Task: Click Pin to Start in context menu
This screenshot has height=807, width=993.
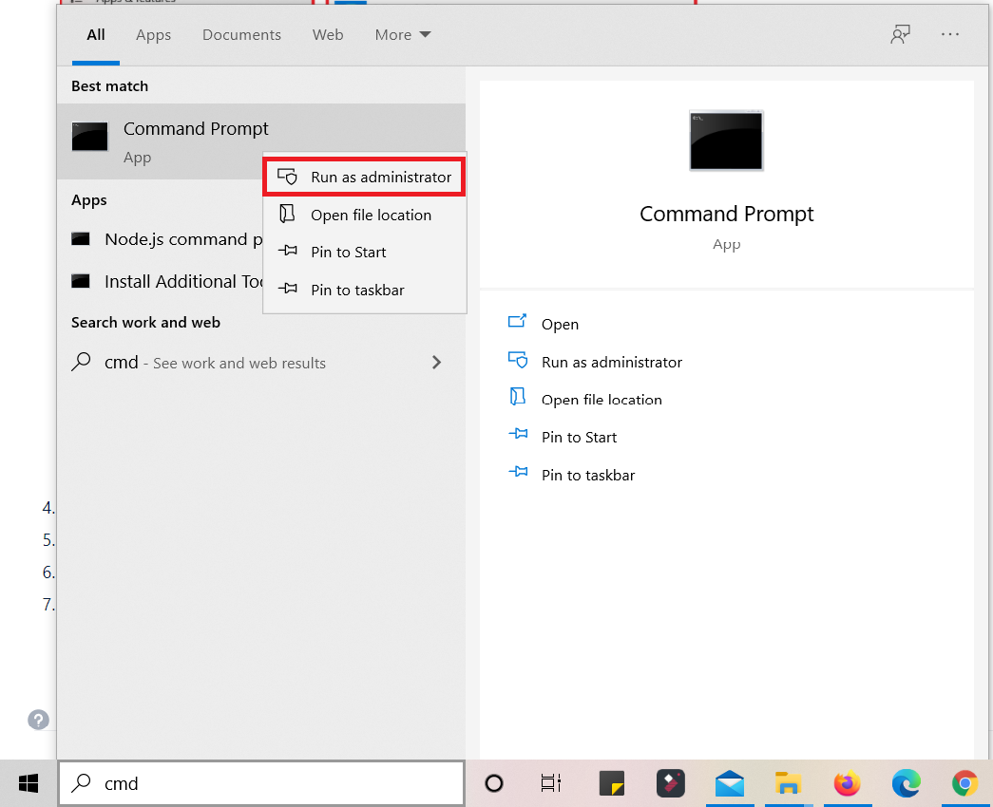Action: (x=365, y=252)
